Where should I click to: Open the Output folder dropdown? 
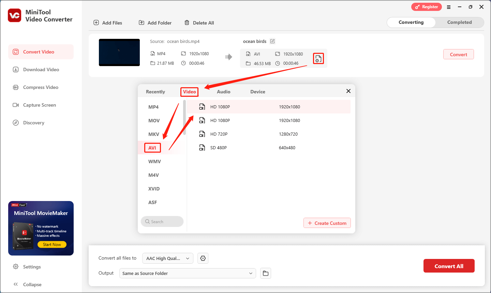tap(188, 273)
